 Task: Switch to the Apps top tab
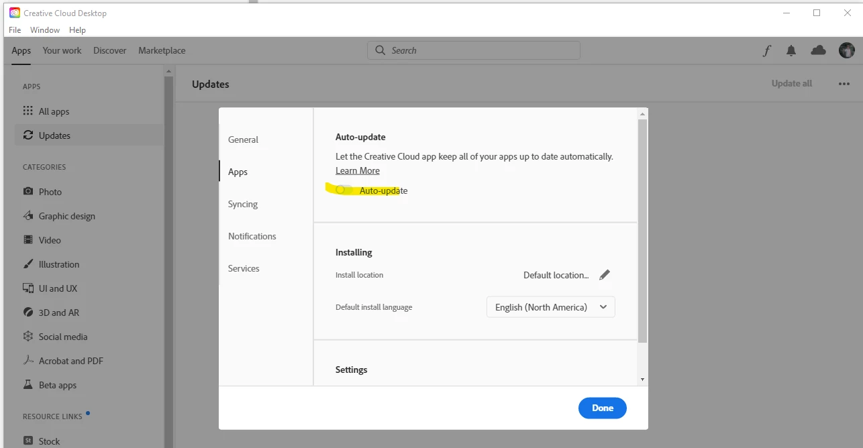click(21, 50)
